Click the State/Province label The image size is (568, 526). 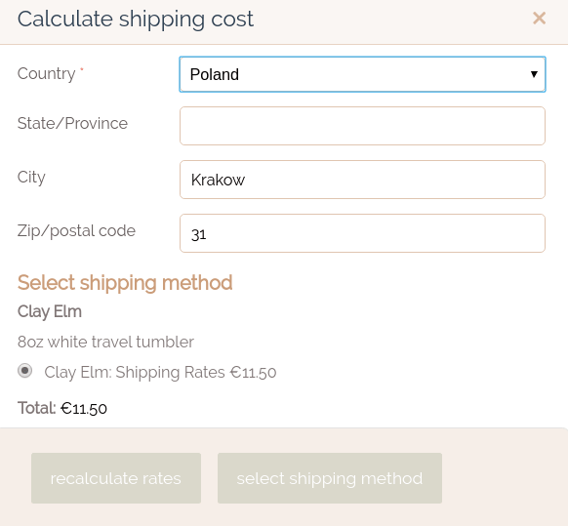[72, 124]
